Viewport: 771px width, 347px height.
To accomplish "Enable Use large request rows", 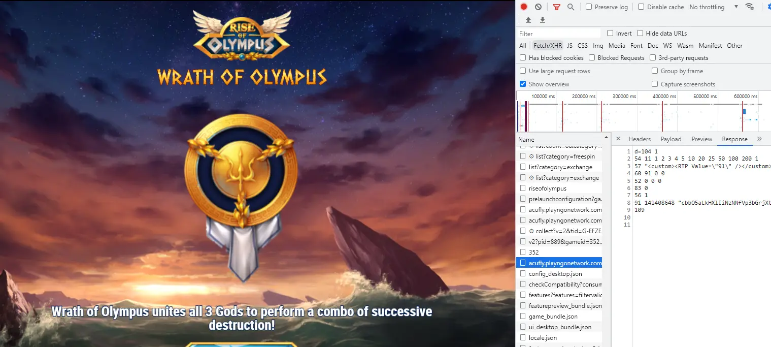I will click(523, 71).
